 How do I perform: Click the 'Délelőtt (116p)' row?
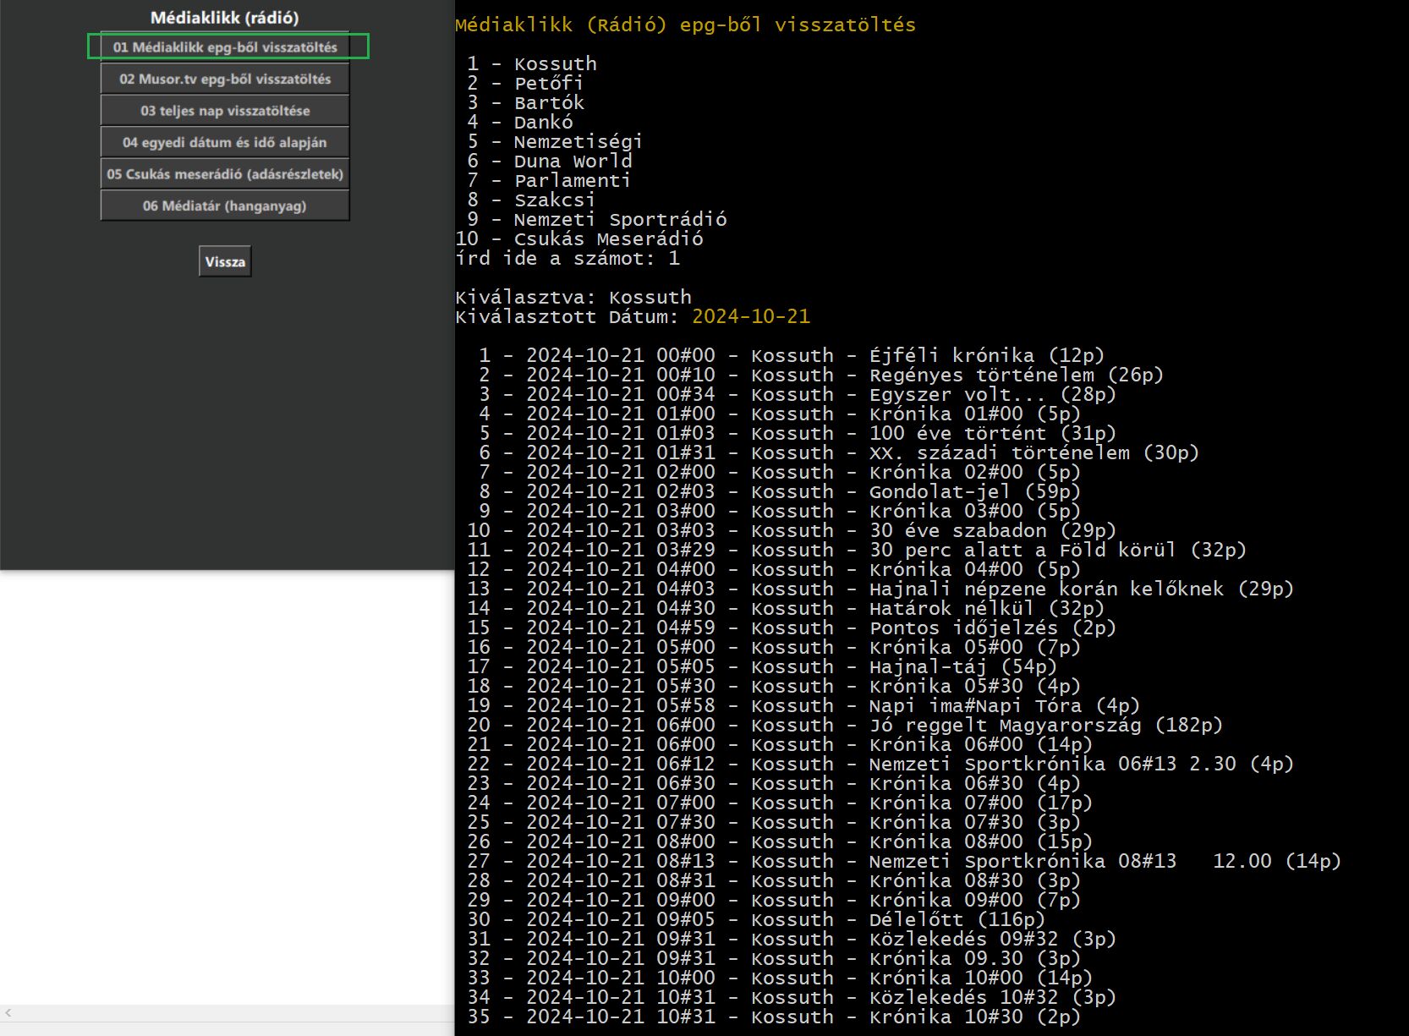click(x=756, y=920)
